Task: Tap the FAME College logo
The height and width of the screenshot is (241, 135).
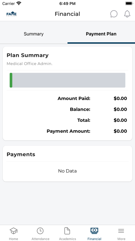Action: click(x=11, y=14)
